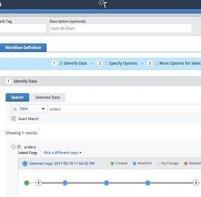Collapse the orders result row
201x197 pixels.
click(13, 147)
